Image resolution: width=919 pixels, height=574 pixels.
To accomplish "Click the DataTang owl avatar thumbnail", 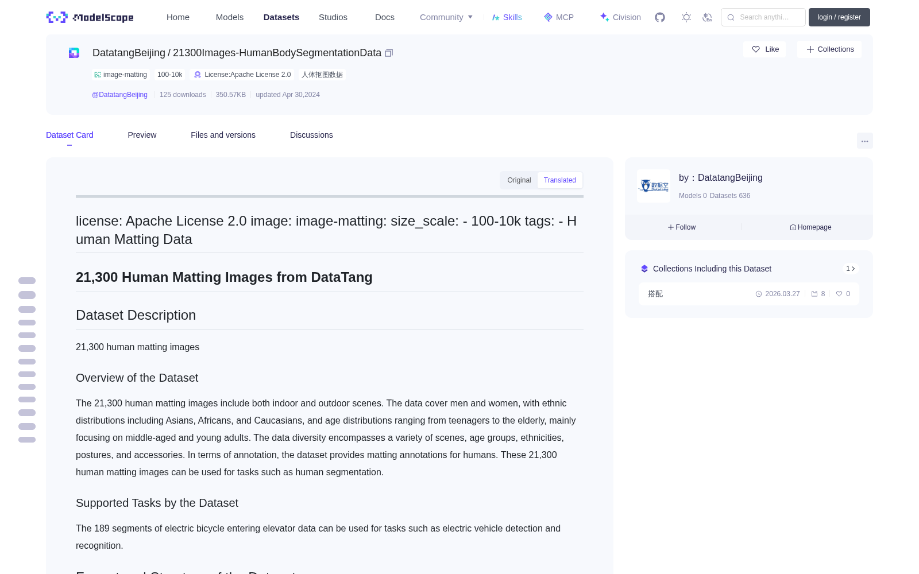I will click(654, 185).
